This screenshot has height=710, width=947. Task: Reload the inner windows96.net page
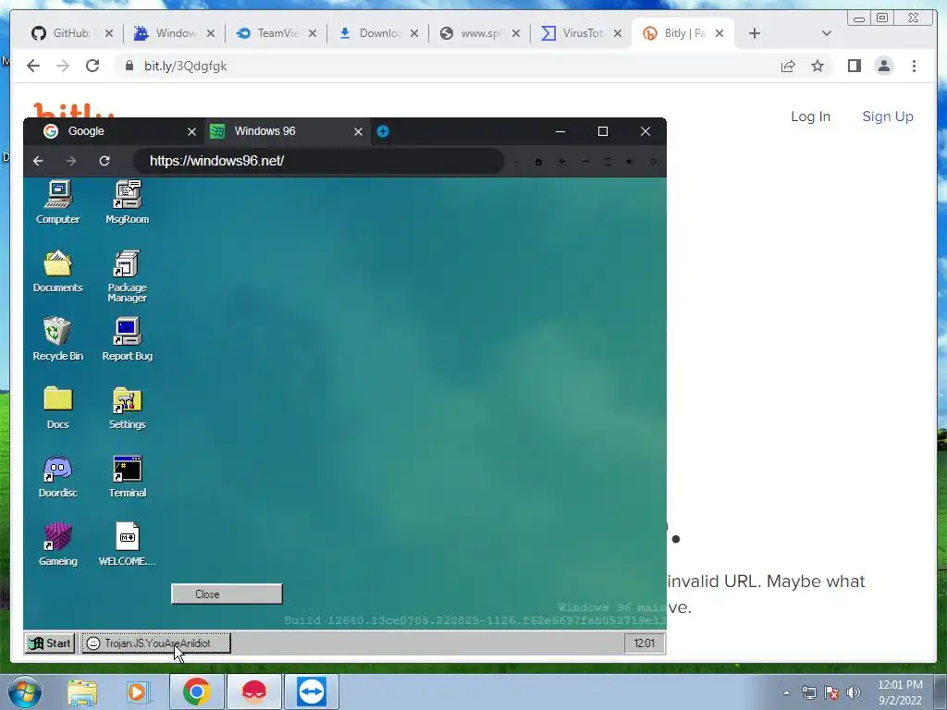click(105, 161)
